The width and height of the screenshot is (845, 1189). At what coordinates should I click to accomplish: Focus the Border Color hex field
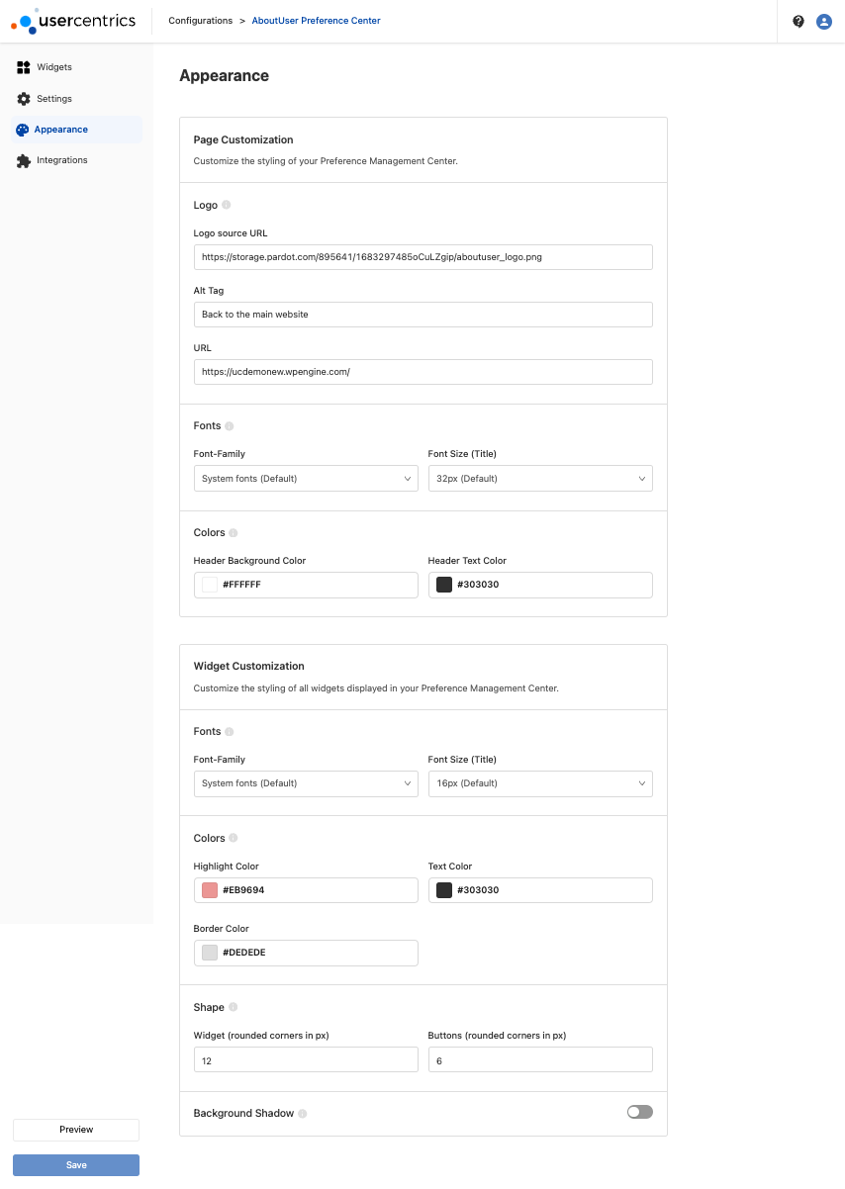[306, 953]
